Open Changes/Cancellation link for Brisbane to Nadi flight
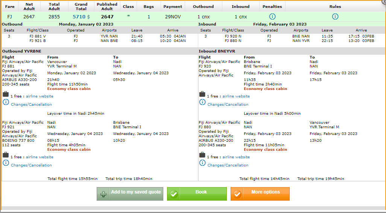The height and width of the screenshot is (213, 386). click(x=228, y=105)
